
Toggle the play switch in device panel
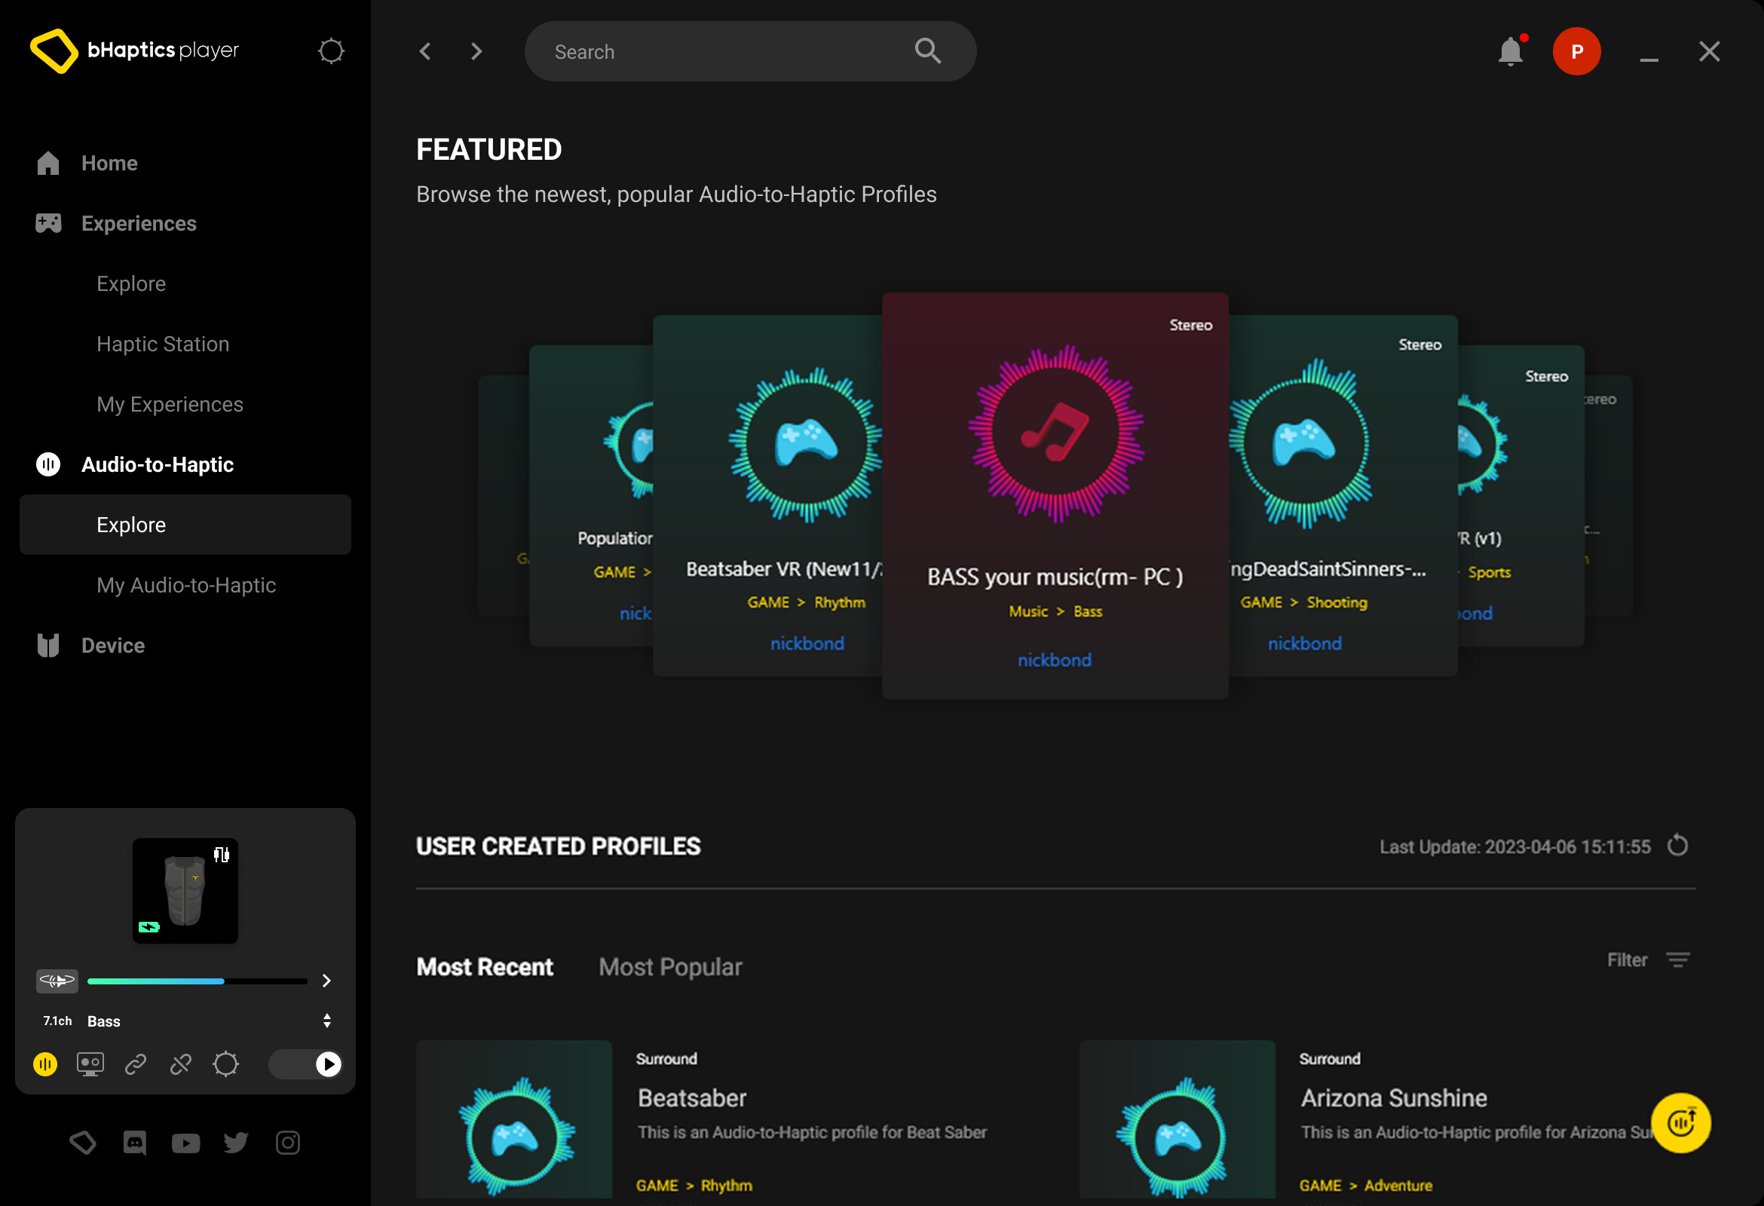point(305,1064)
